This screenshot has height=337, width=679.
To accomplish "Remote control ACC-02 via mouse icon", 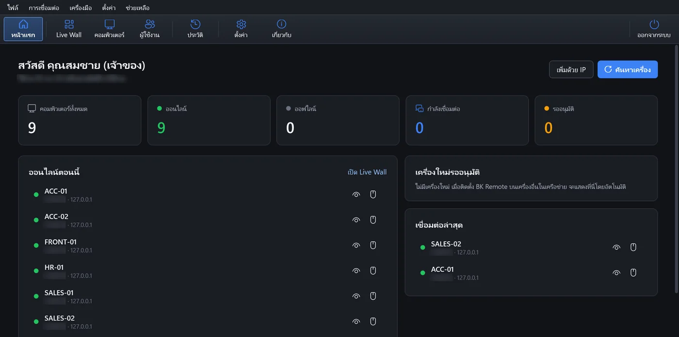I will pos(373,220).
